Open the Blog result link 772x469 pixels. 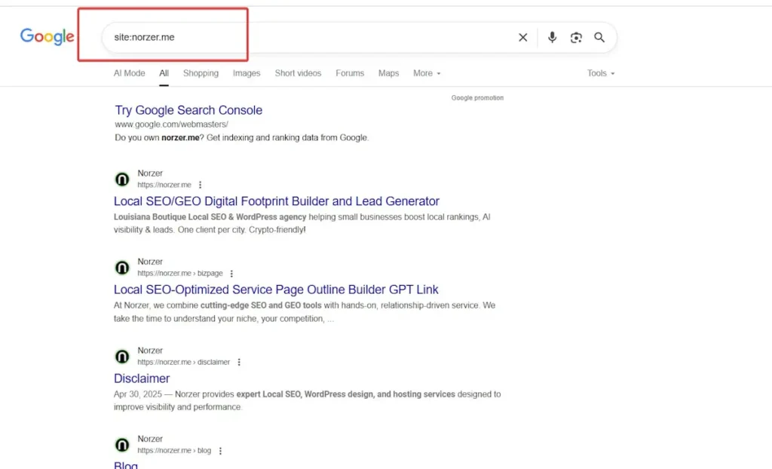(126, 464)
